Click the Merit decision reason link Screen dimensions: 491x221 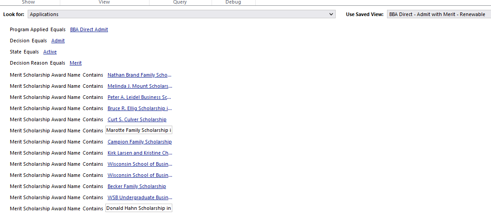75,63
